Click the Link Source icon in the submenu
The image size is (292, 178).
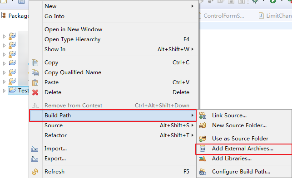(x=203, y=115)
